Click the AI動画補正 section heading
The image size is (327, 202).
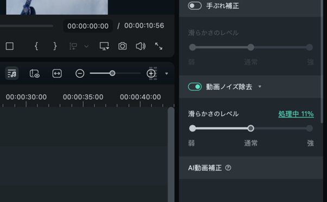point(205,168)
